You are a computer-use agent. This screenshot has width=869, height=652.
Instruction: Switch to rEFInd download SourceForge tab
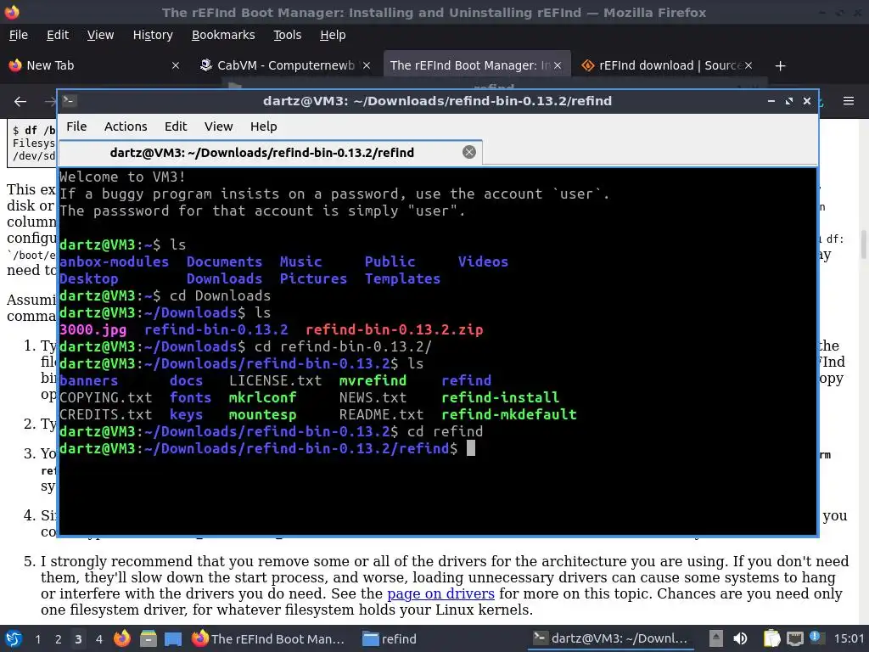[x=665, y=65]
